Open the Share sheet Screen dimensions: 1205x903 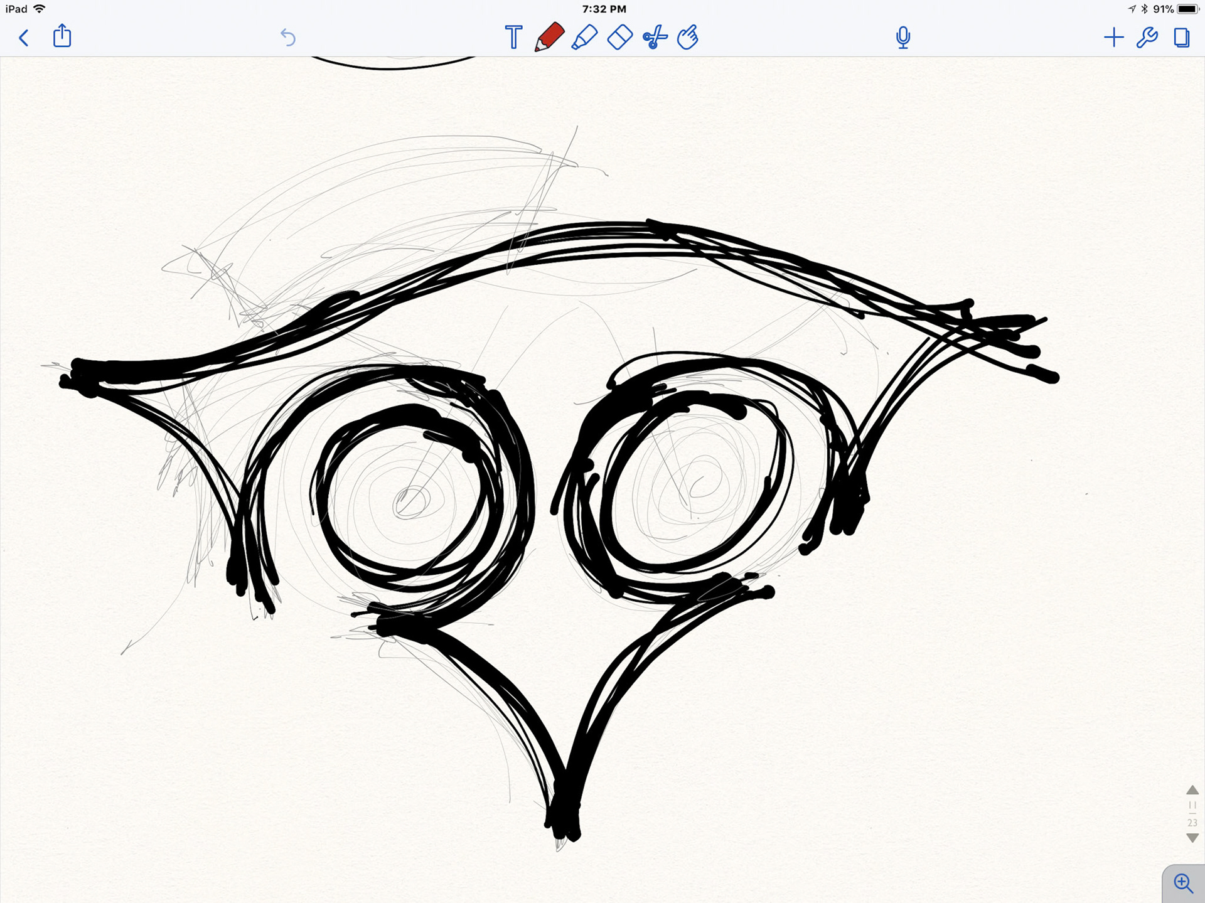(x=61, y=38)
